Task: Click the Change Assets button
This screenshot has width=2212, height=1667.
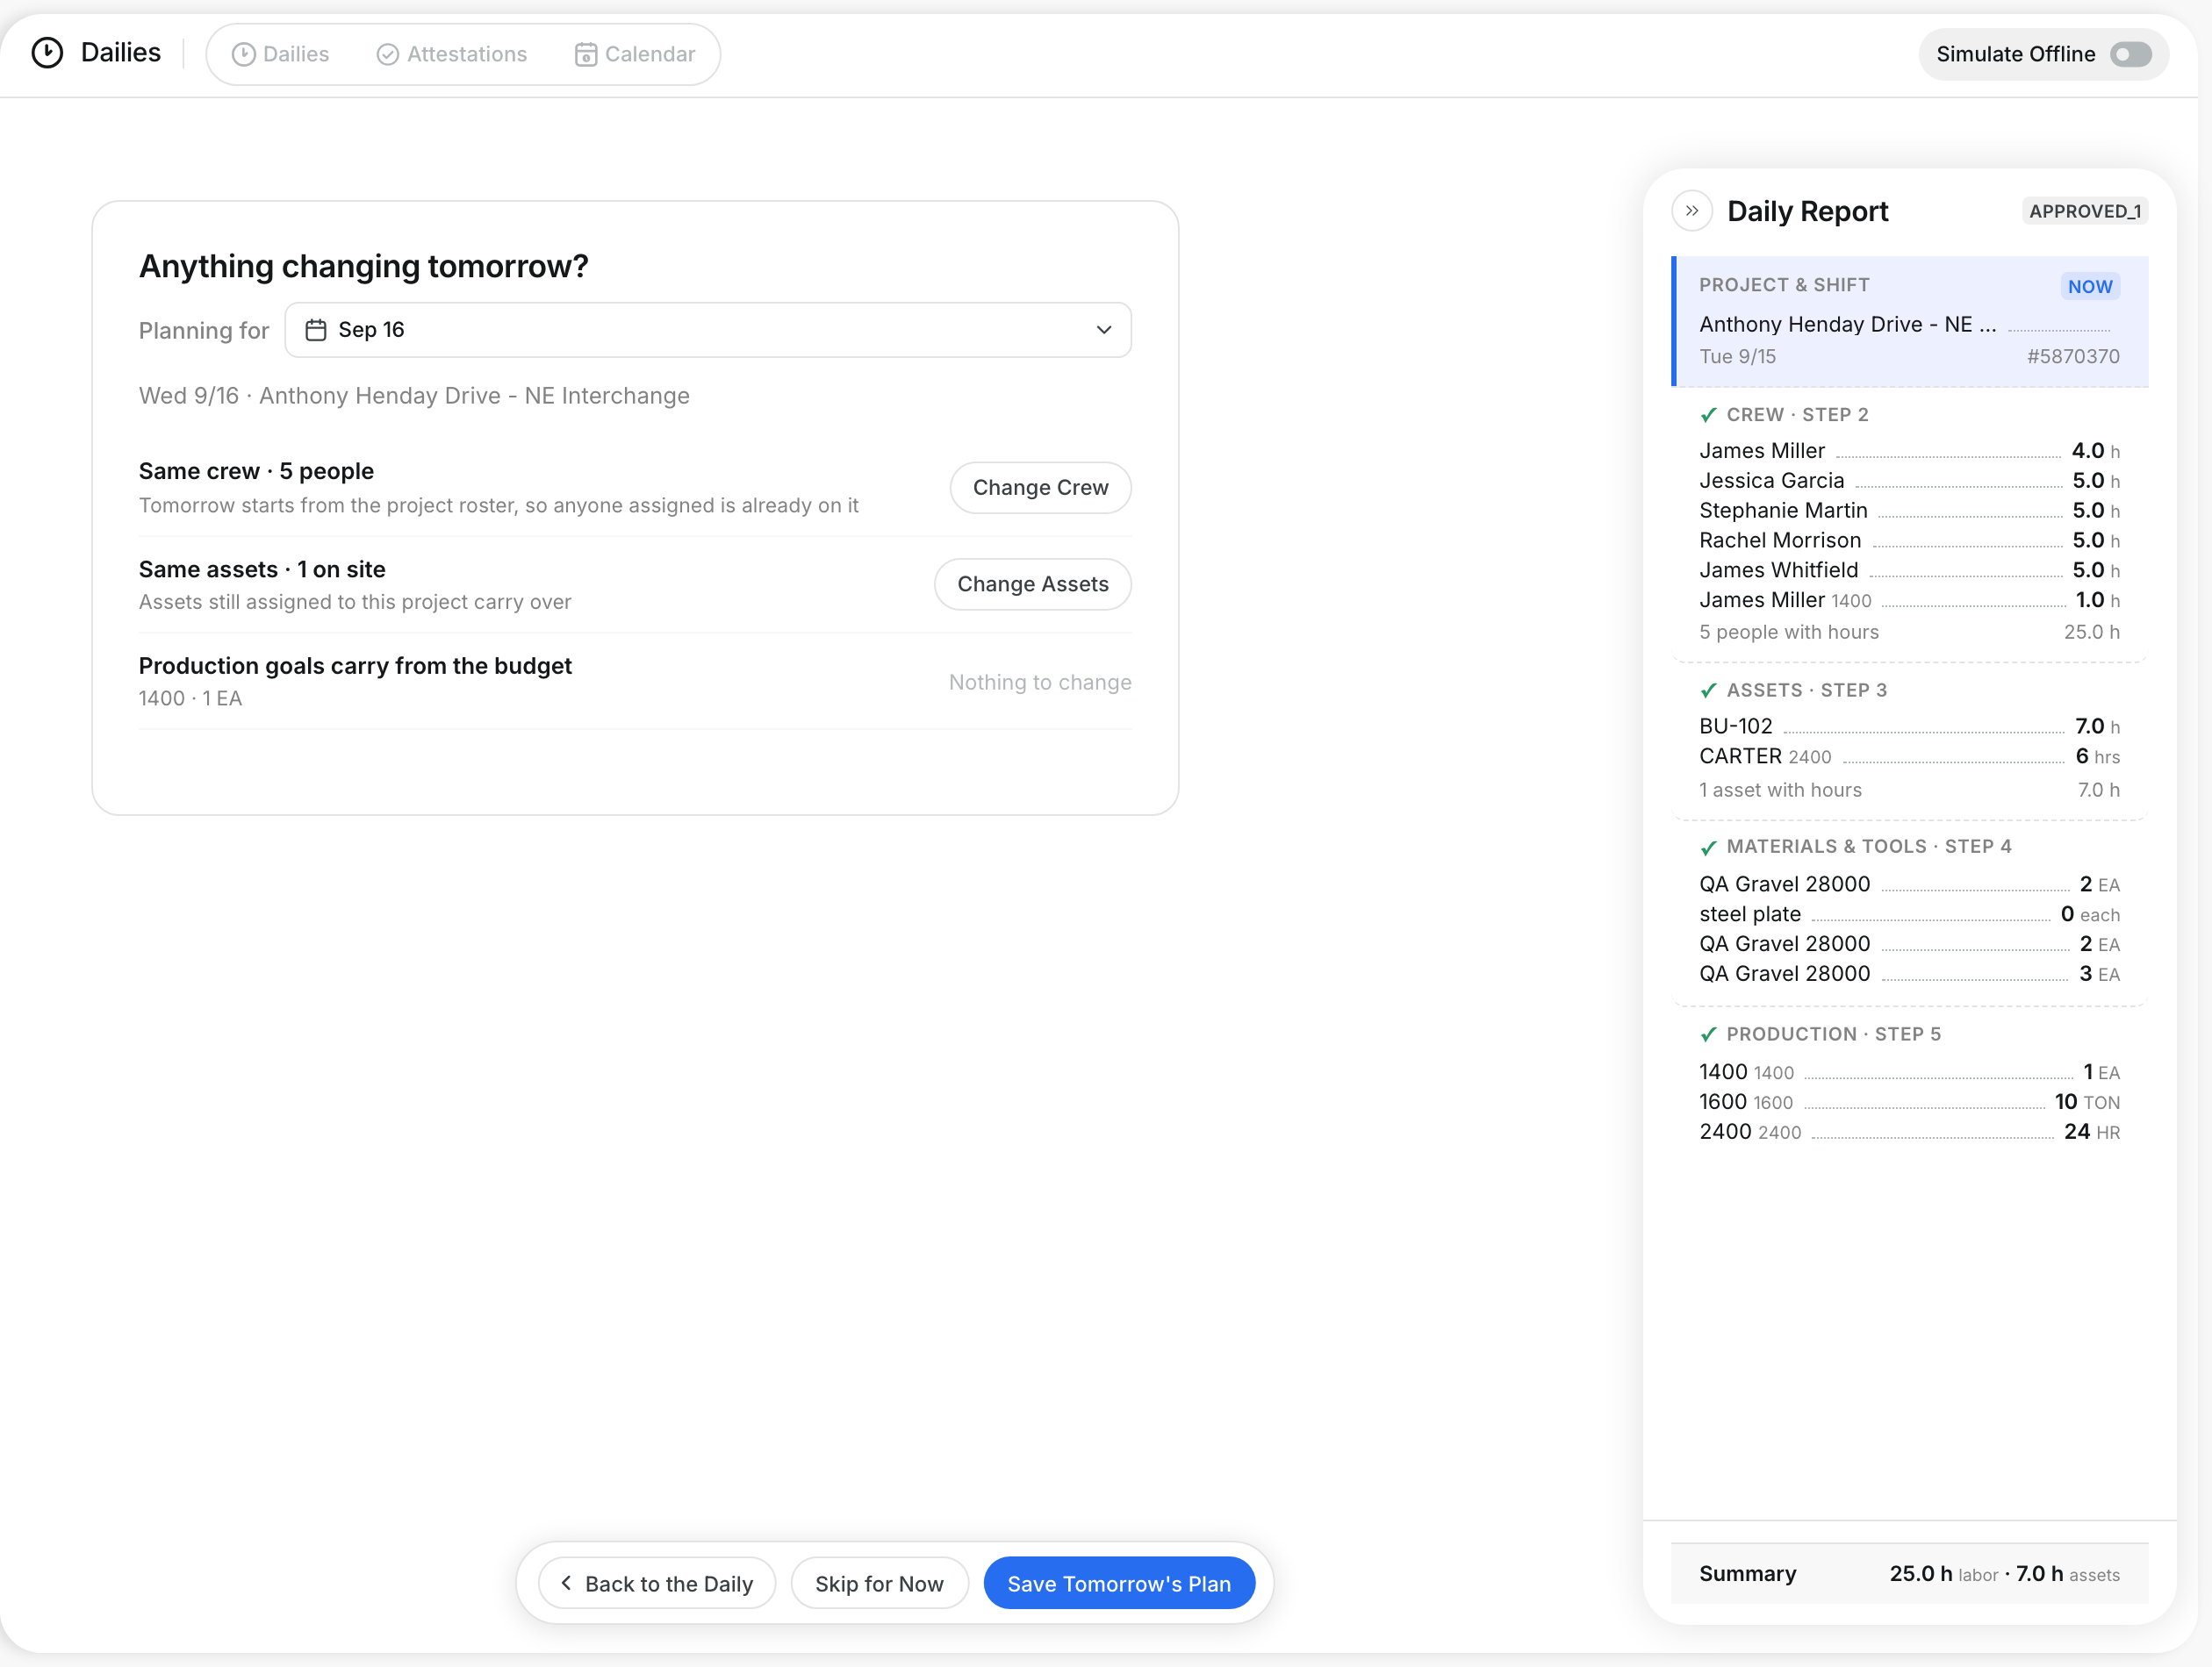Action: 1032,583
